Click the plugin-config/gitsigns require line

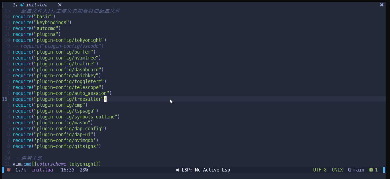coord(57,146)
